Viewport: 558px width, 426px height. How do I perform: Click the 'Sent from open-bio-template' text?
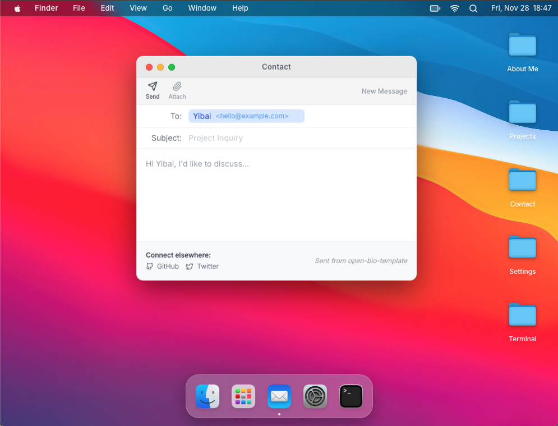pyautogui.click(x=361, y=261)
